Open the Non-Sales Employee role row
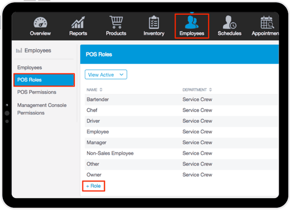Viewport: 290px width, 210px height. point(181,153)
